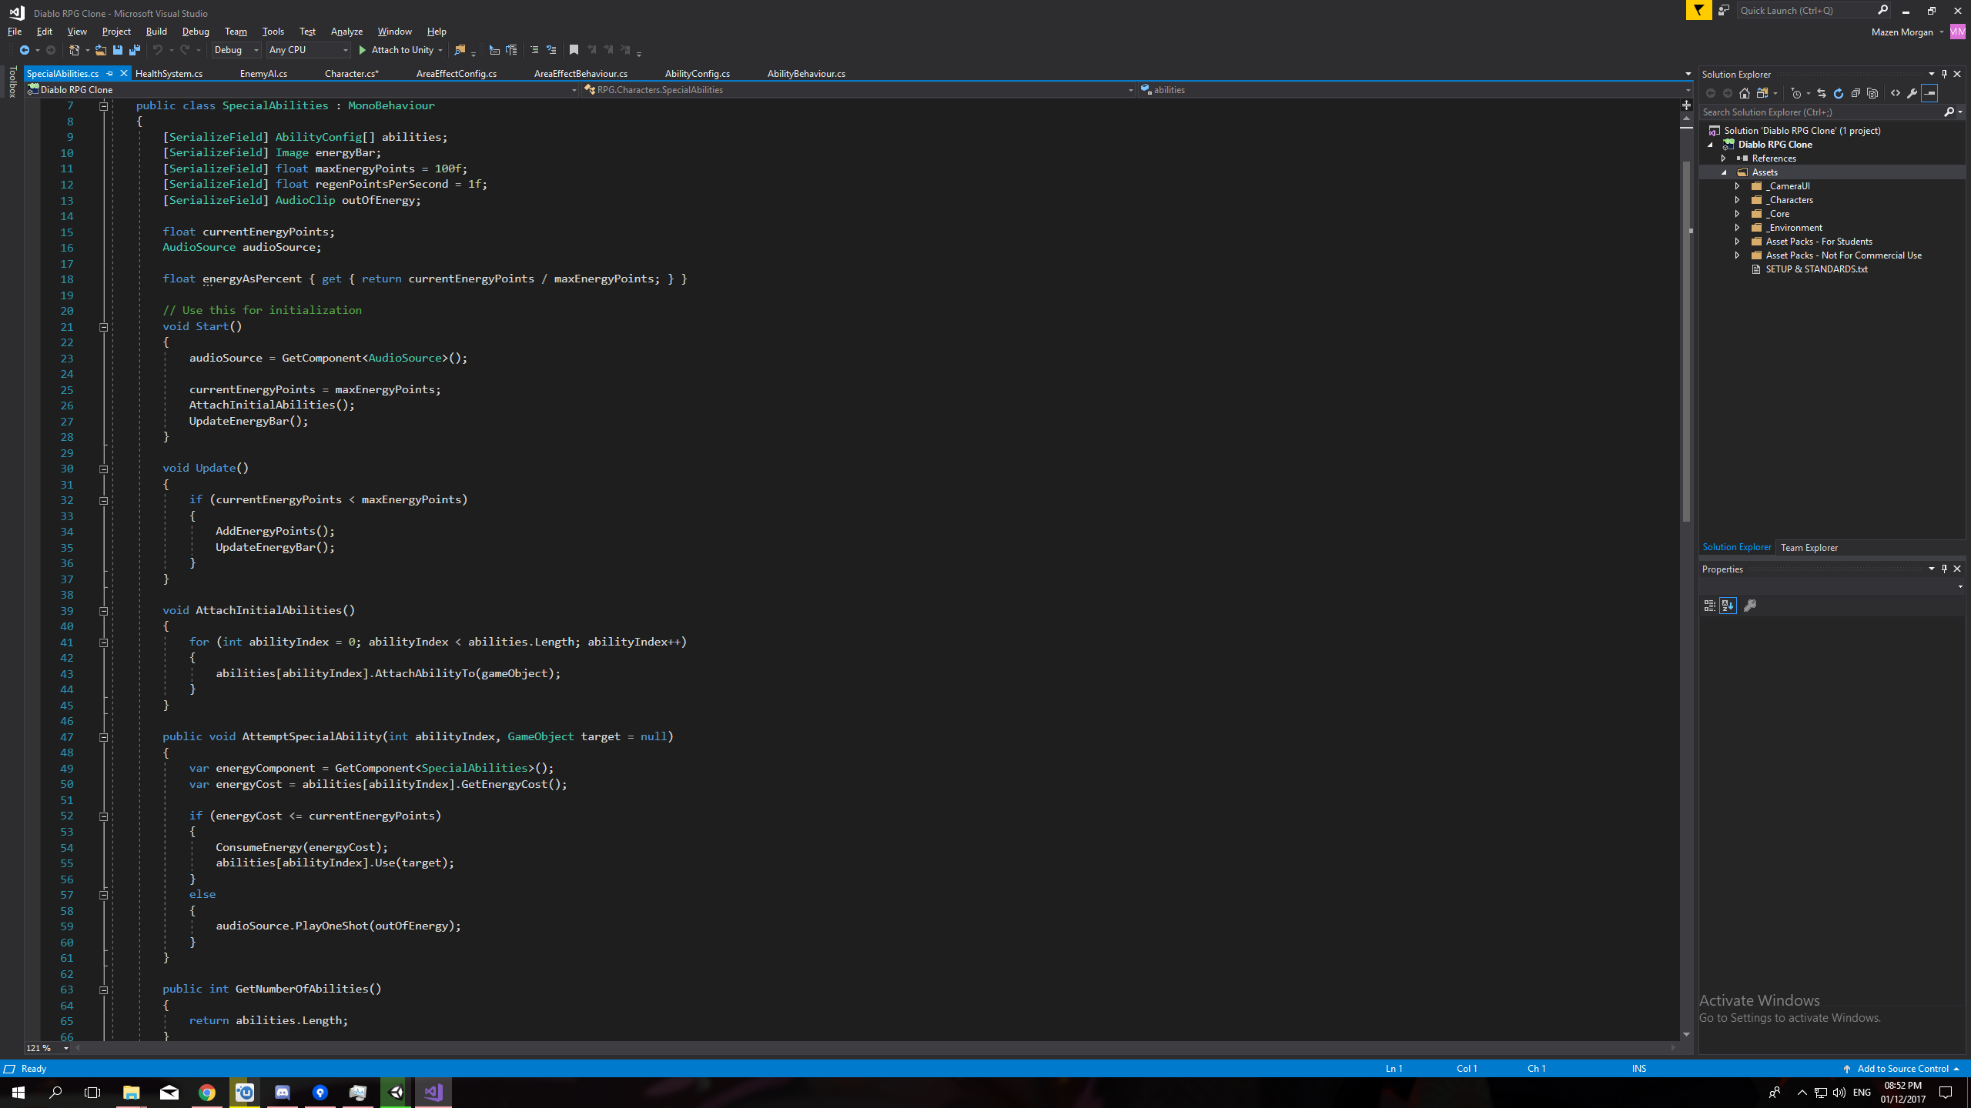The width and height of the screenshot is (1971, 1108).
Task: Open Unity from the Windows taskbar
Action: click(x=396, y=1093)
